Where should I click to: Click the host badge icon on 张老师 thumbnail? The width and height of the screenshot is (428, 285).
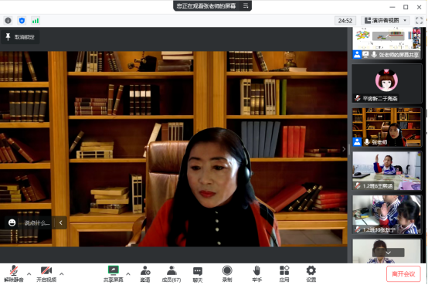(x=357, y=142)
